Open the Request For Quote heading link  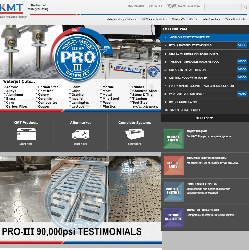[197, 131]
